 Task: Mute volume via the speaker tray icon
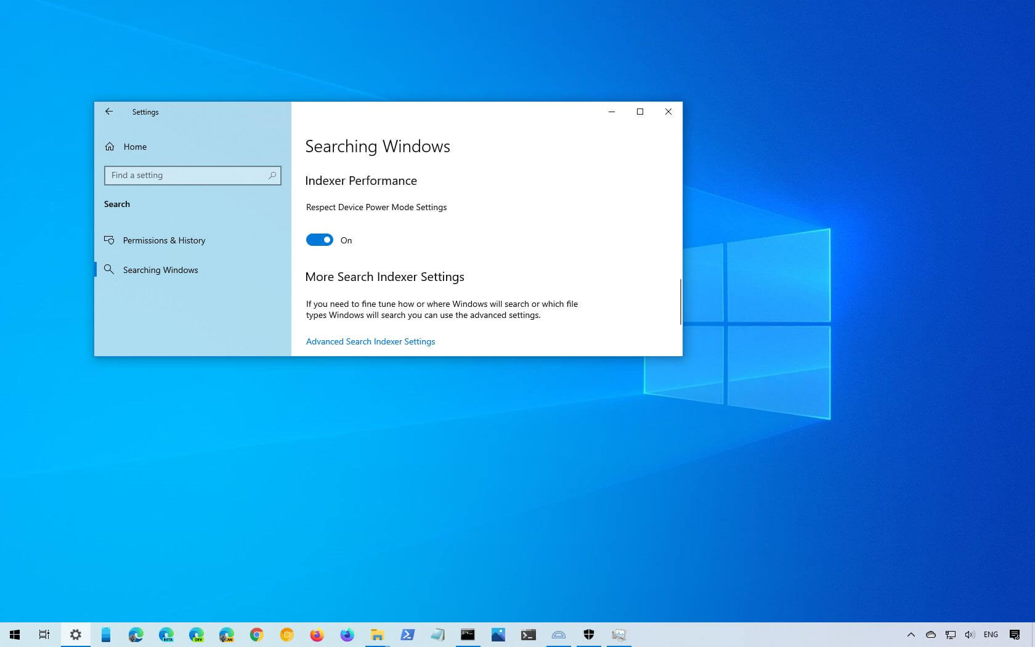[x=969, y=635]
